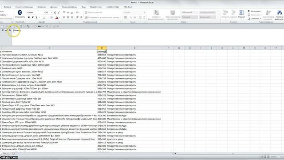Switch to the Разметка страницы tab
Viewport: 284px width, 160px height.
click(x=24, y=7)
